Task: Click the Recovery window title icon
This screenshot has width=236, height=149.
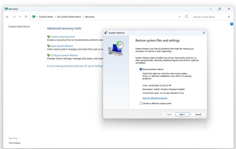Action: [x=6, y=9]
